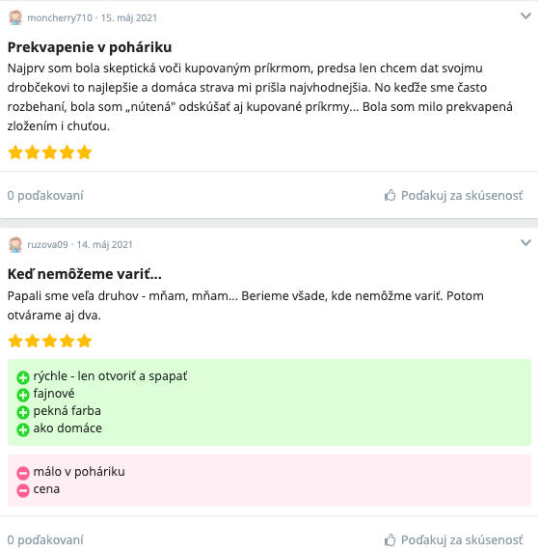Screen dimensions: 538x552
Task: Click ruzova09's avatar icon
Action: [x=15, y=245]
